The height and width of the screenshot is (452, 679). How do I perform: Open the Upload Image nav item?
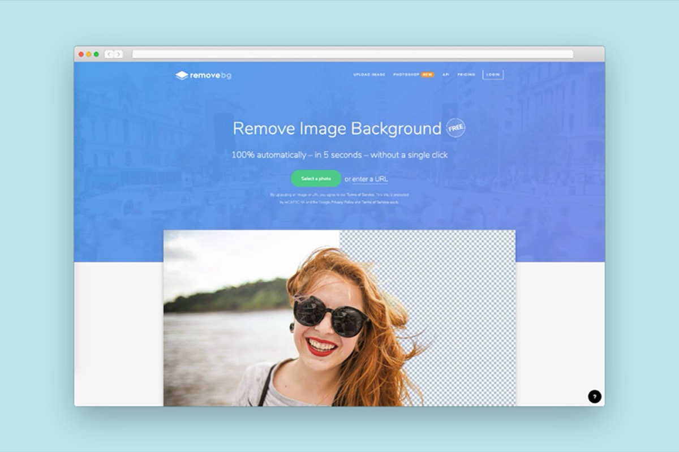(x=369, y=75)
